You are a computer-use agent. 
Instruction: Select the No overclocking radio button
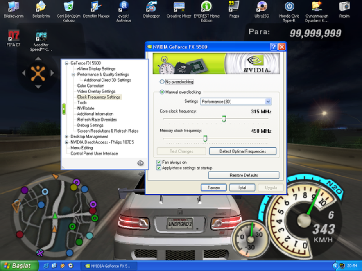tap(162, 82)
